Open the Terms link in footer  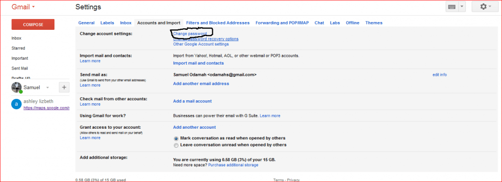point(279,180)
